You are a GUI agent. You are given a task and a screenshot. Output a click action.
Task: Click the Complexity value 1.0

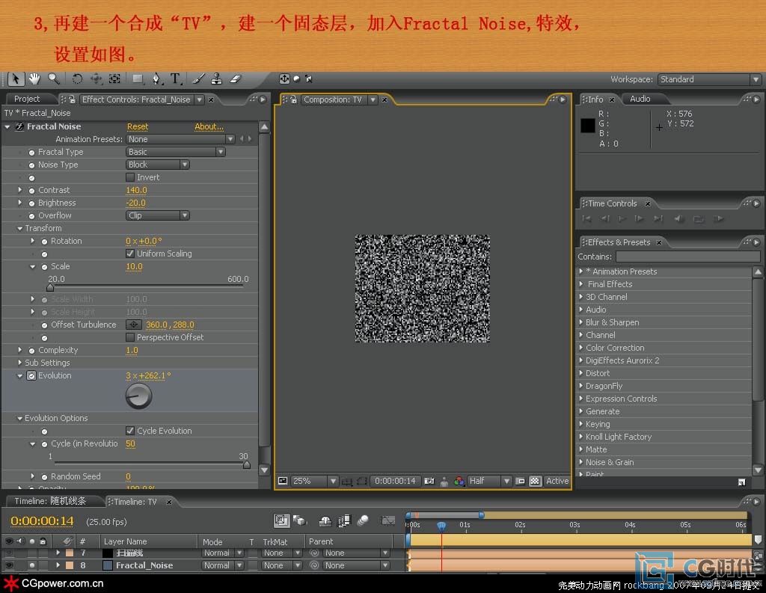(132, 350)
